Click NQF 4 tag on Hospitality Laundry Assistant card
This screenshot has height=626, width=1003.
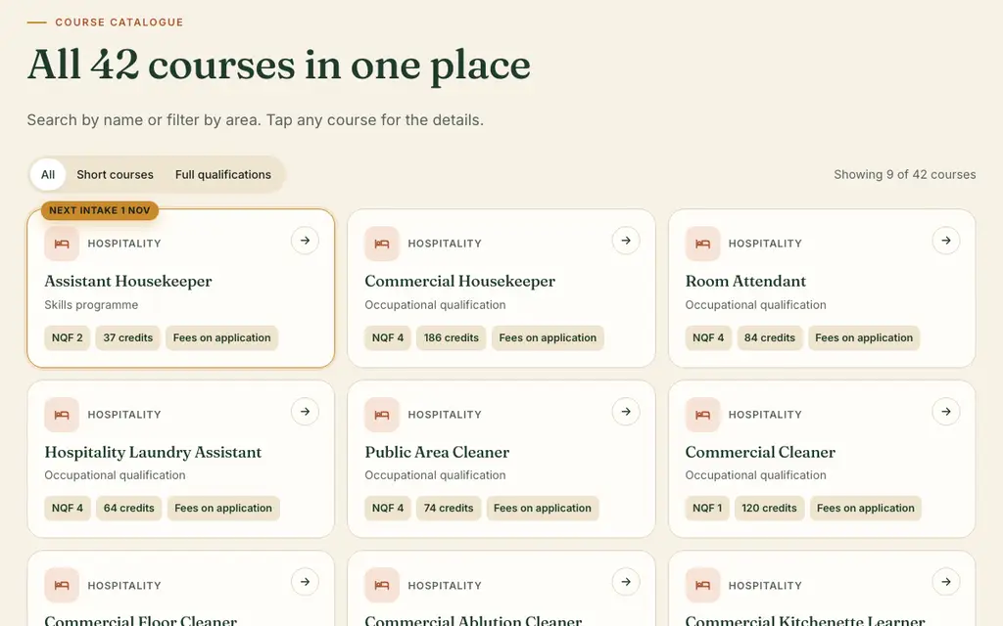click(x=68, y=509)
